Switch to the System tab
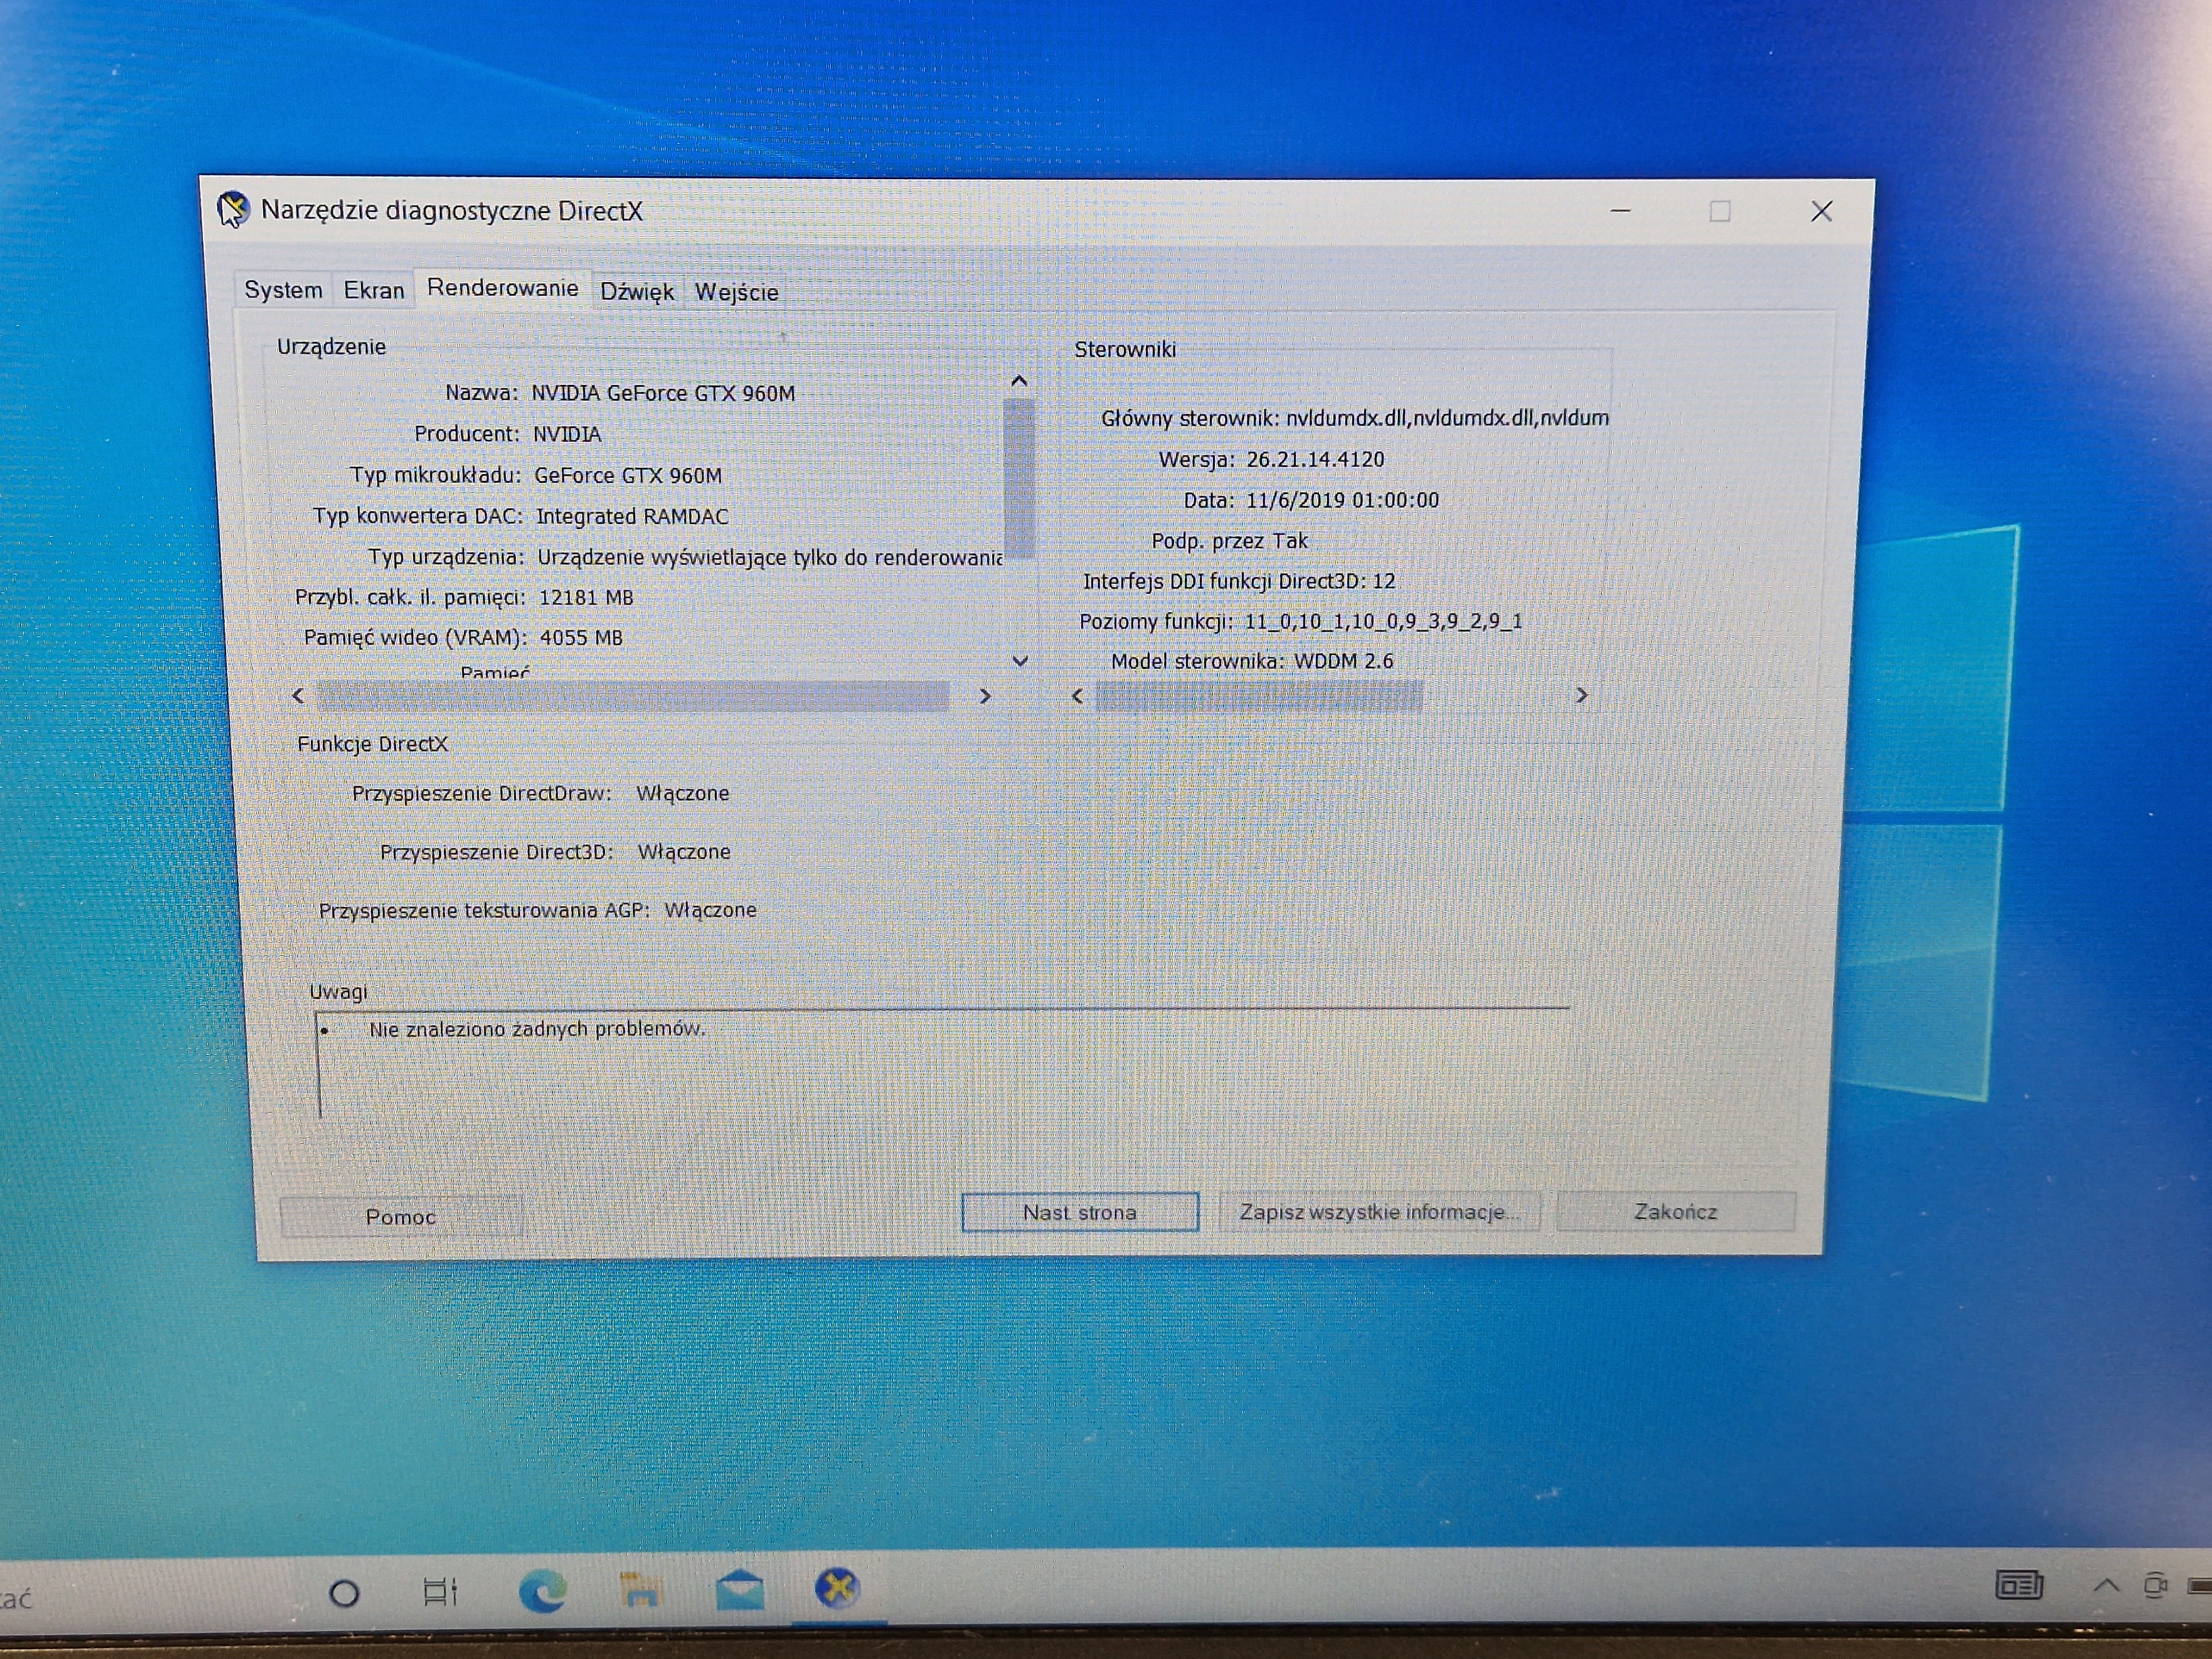This screenshot has width=2212, height=1659. [x=283, y=290]
